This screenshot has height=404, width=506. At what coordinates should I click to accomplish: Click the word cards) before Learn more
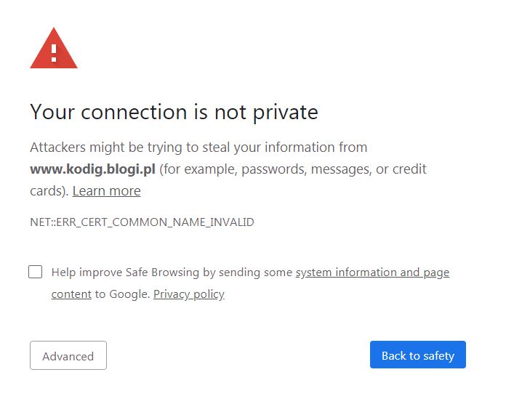49,191
